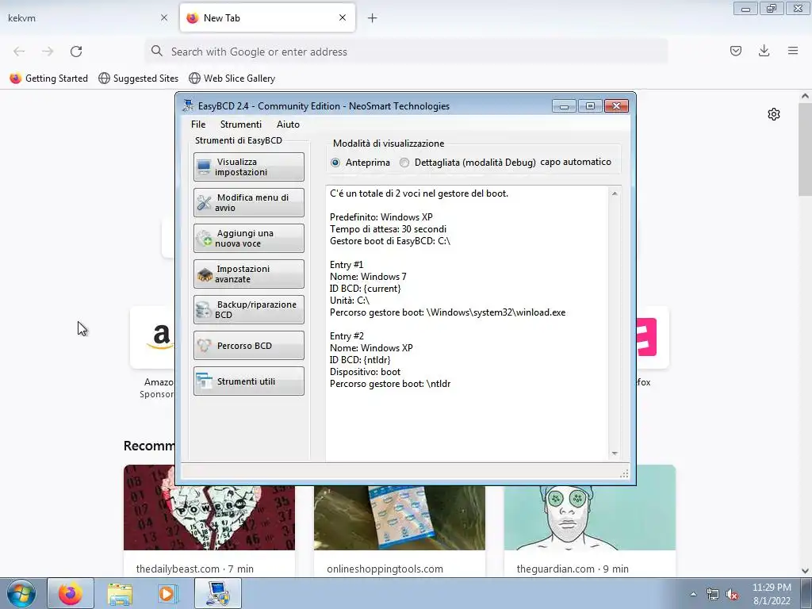Show hidden system tray icons
This screenshot has width=812, height=609.
pyautogui.click(x=693, y=594)
